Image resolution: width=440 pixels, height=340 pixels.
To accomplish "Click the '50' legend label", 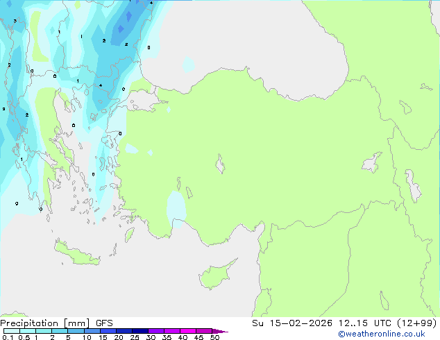I will pos(214,337).
